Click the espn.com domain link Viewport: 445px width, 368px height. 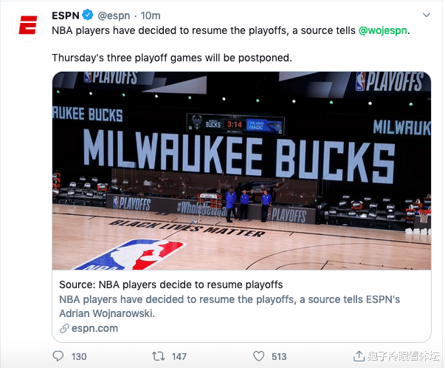(94, 329)
